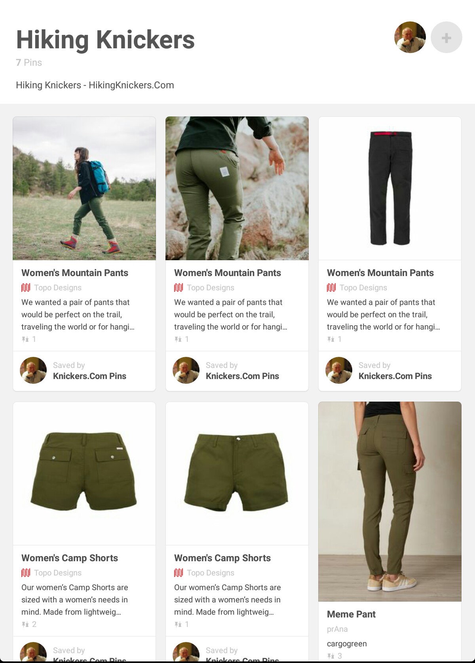475x663 pixels.
Task: Click Women's Mountain Pants title on black pants
Action: (380, 273)
